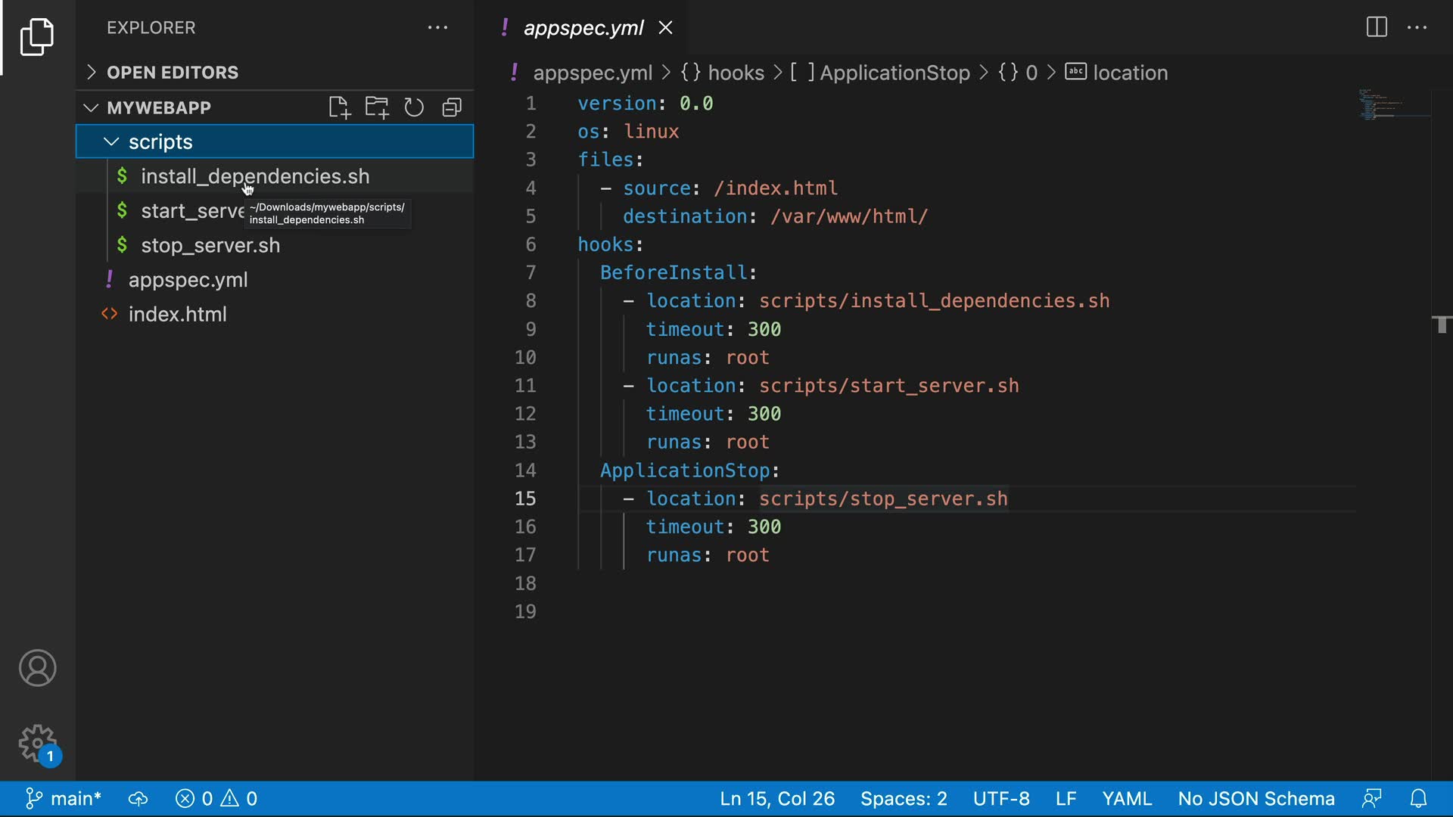Open the Accounts icon

(x=37, y=668)
